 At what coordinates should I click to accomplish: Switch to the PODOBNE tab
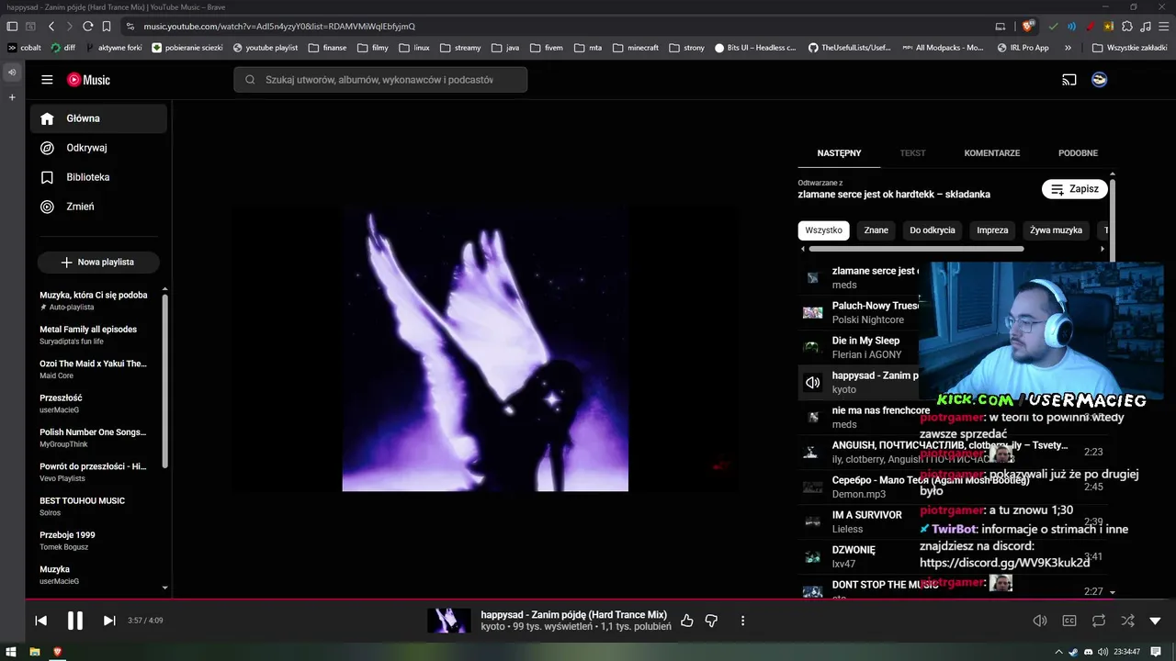(x=1079, y=153)
